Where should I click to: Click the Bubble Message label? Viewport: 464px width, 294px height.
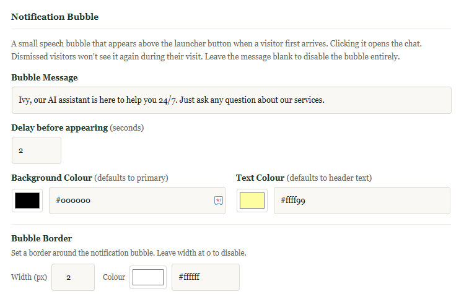44,77
